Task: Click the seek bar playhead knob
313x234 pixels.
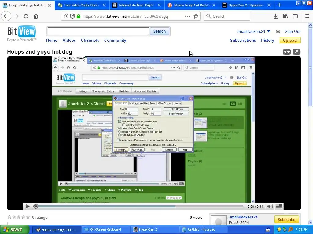Action: [x=36, y=206]
